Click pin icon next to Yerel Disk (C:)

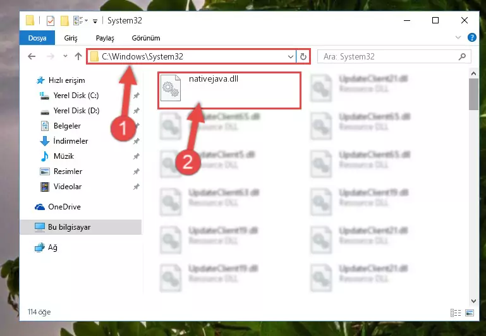[x=136, y=96]
